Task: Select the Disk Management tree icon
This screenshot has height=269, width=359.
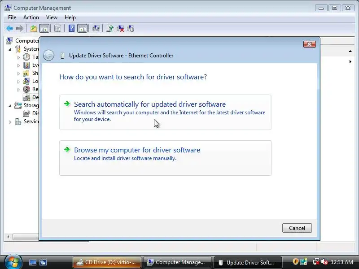Action: point(26,113)
